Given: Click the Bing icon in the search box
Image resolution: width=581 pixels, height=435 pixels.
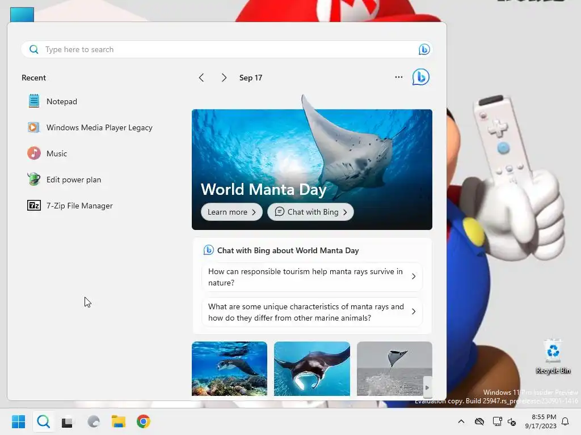Looking at the screenshot, I should coord(424,49).
